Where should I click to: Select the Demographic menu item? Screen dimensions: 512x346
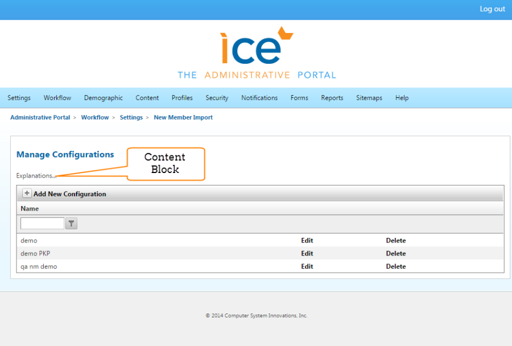click(x=103, y=98)
